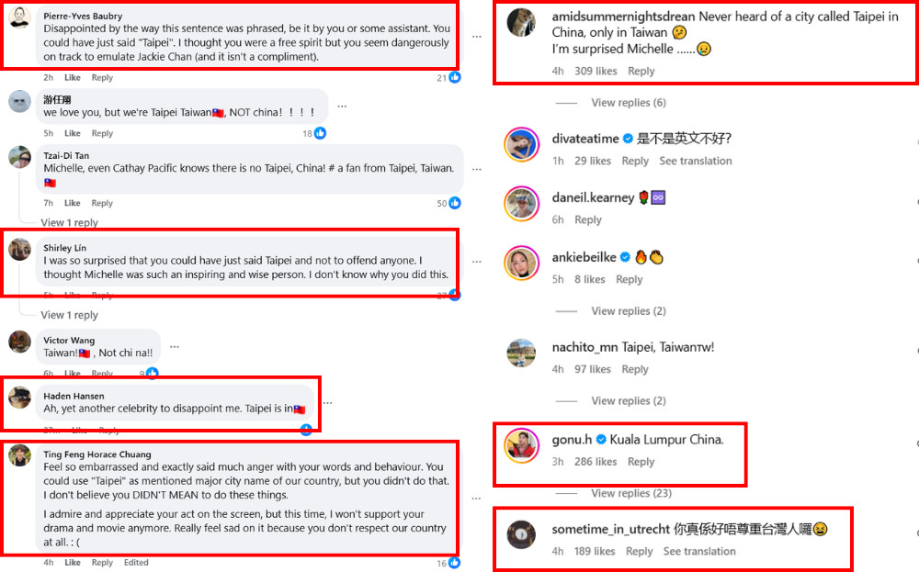919x572 pixels.
Task: Expand View 1 reply under Shirley Lin
Action: click(x=69, y=315)
